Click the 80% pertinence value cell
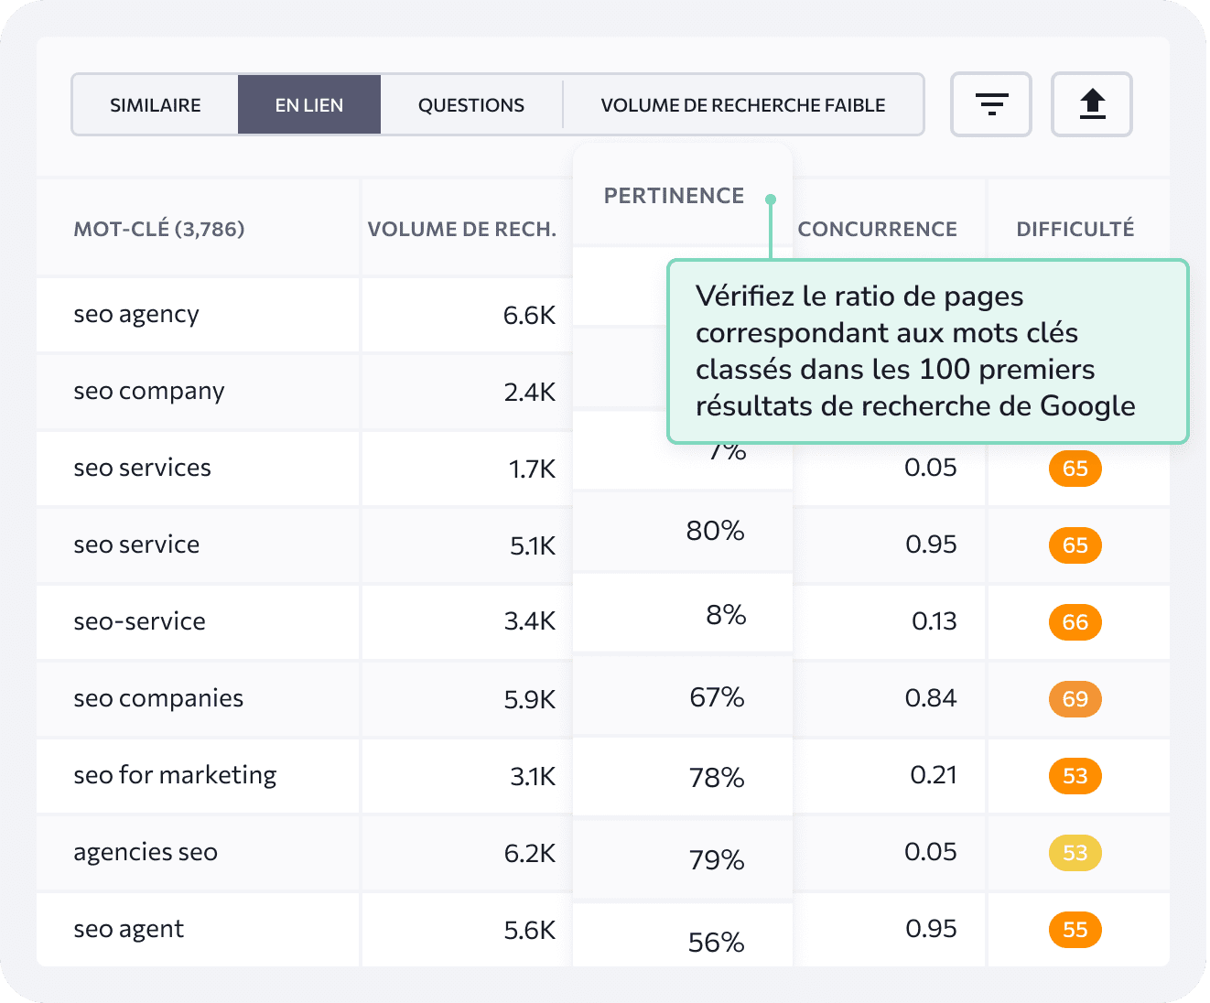Screen dimensions: 1210x1003 [715, 531]
